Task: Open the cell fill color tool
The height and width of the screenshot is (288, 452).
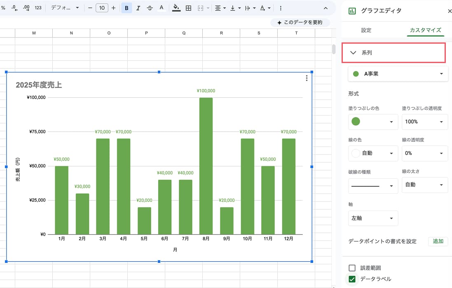Action: [176, 8]
